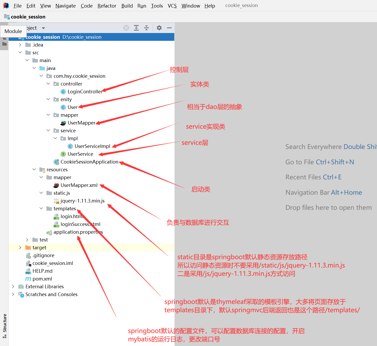The image size is (377, 346).
Task: Collapse the Impl package chevron
Action: pyautogui.click(x=55, y=138)
